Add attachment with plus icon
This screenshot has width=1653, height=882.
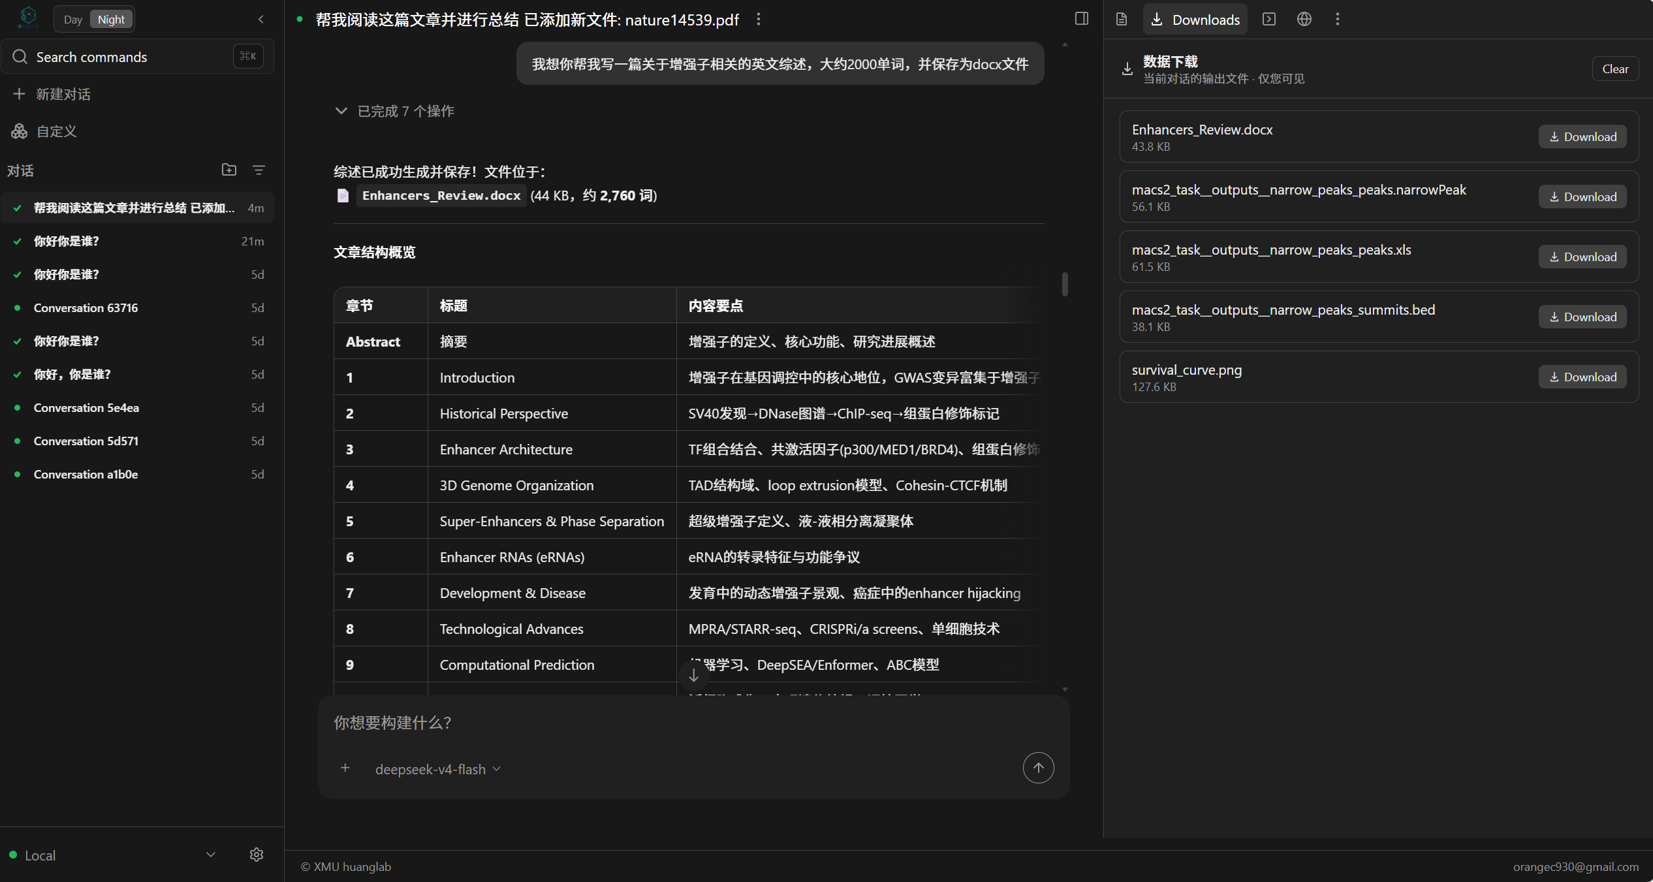point(345,768)
